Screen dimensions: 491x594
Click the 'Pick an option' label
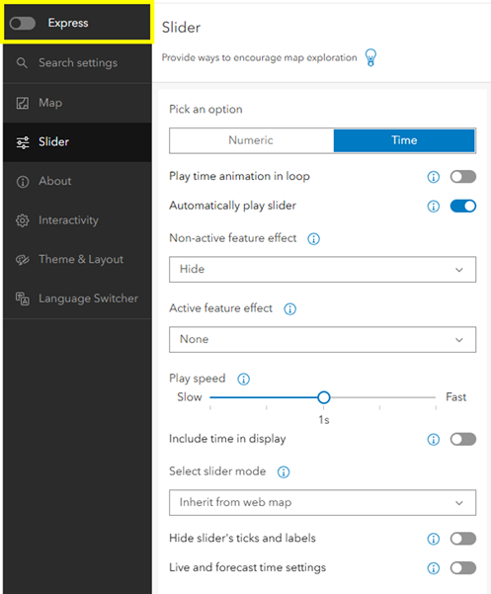[205, 110]
